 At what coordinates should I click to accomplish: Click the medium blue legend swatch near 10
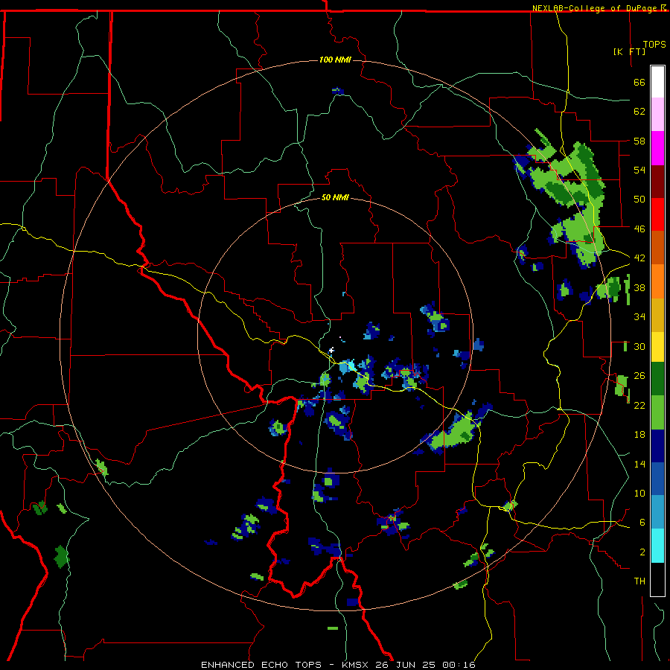(x=657, y=479)
